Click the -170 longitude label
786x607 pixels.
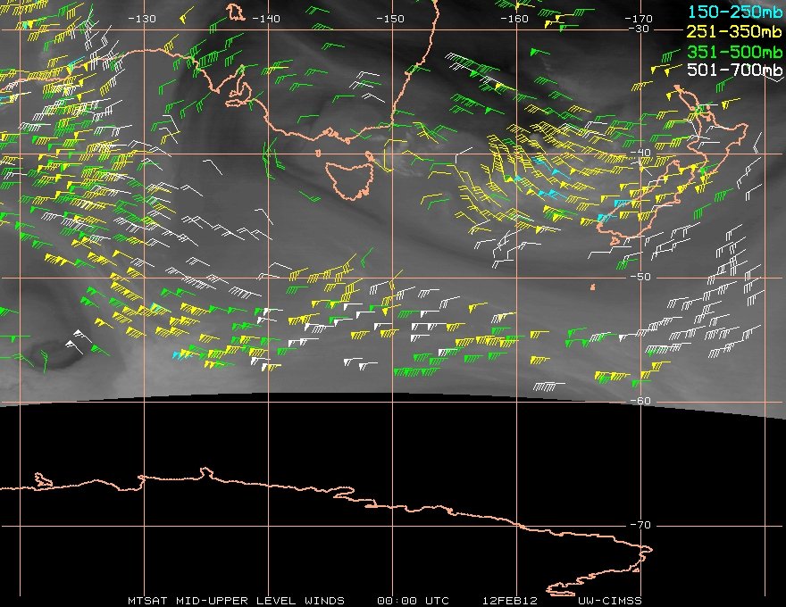coord(638,19)
